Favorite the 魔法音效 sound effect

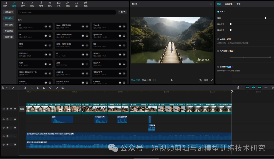tap(120, 55)
